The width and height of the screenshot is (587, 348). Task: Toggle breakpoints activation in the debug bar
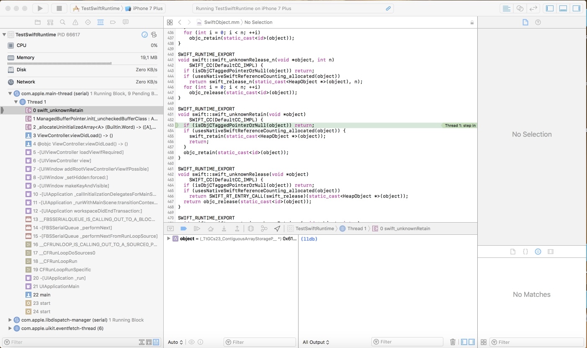click(x=183, y=229)
